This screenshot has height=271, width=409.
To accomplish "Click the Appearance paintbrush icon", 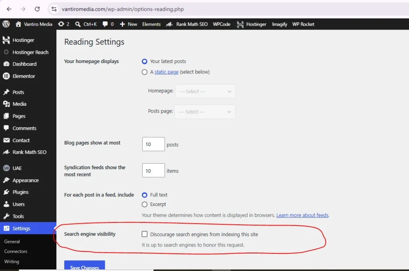I will point(6,180).
